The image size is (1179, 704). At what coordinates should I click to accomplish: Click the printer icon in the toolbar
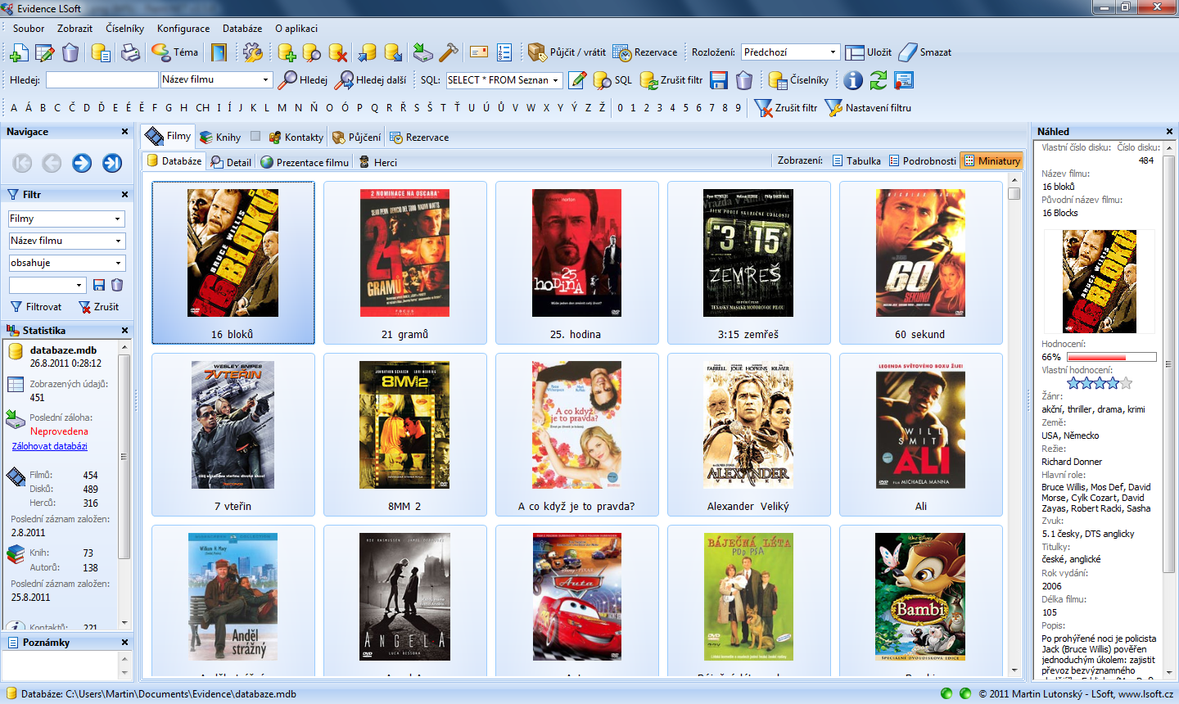pos(130,53)
